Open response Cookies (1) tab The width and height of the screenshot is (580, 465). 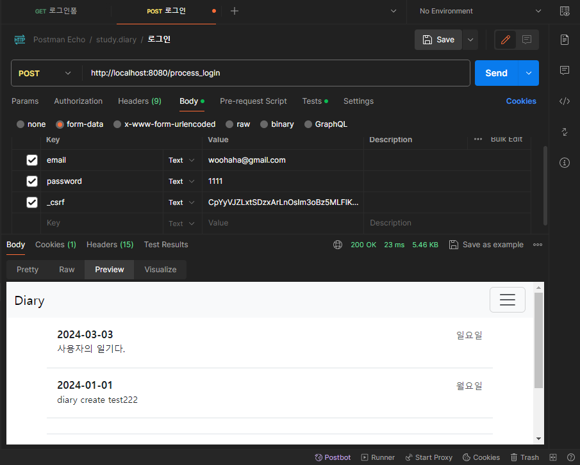[x=56, y=244]
